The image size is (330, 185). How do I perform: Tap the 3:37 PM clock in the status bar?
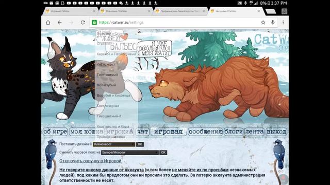click(279, 3)
